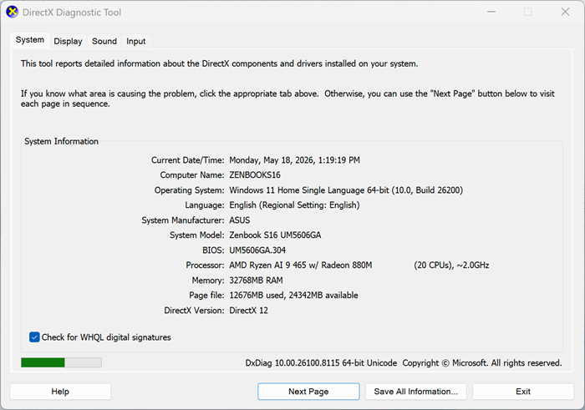Click the Help button

pos(60,392)
